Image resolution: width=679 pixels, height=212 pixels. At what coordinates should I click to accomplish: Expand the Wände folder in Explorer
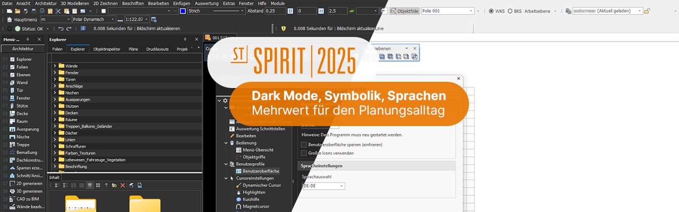point(55,66)
